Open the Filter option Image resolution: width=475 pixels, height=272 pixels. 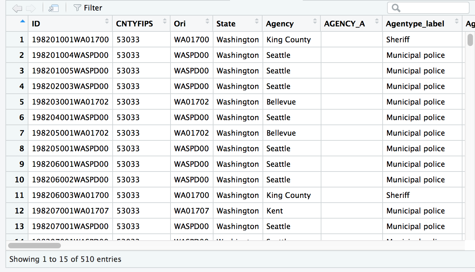tap(88, 8)
